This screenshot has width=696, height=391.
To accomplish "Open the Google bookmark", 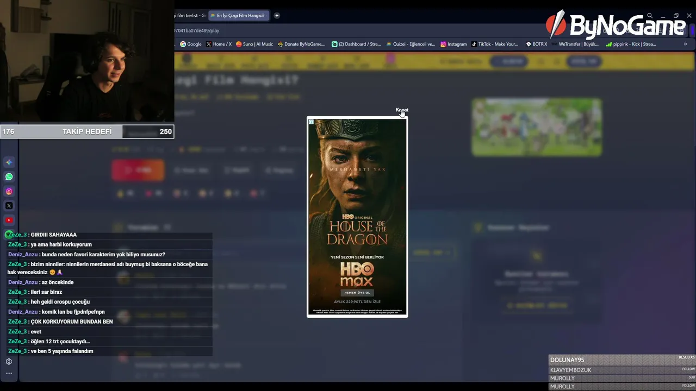I will [x=191, y=44].
